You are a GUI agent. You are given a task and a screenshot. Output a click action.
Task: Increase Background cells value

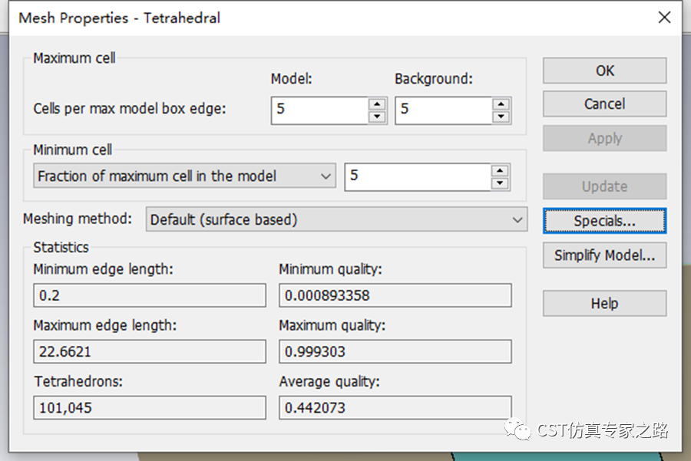click(x=501, y=104)
